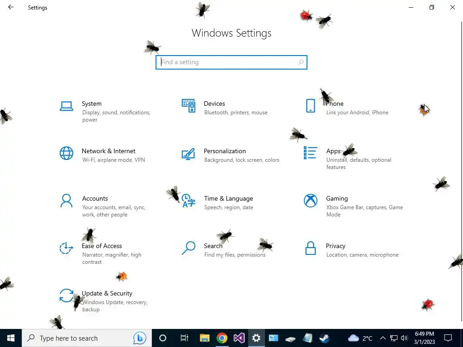
Task: Click the Settings gear taskbar button
Action: 256,338
